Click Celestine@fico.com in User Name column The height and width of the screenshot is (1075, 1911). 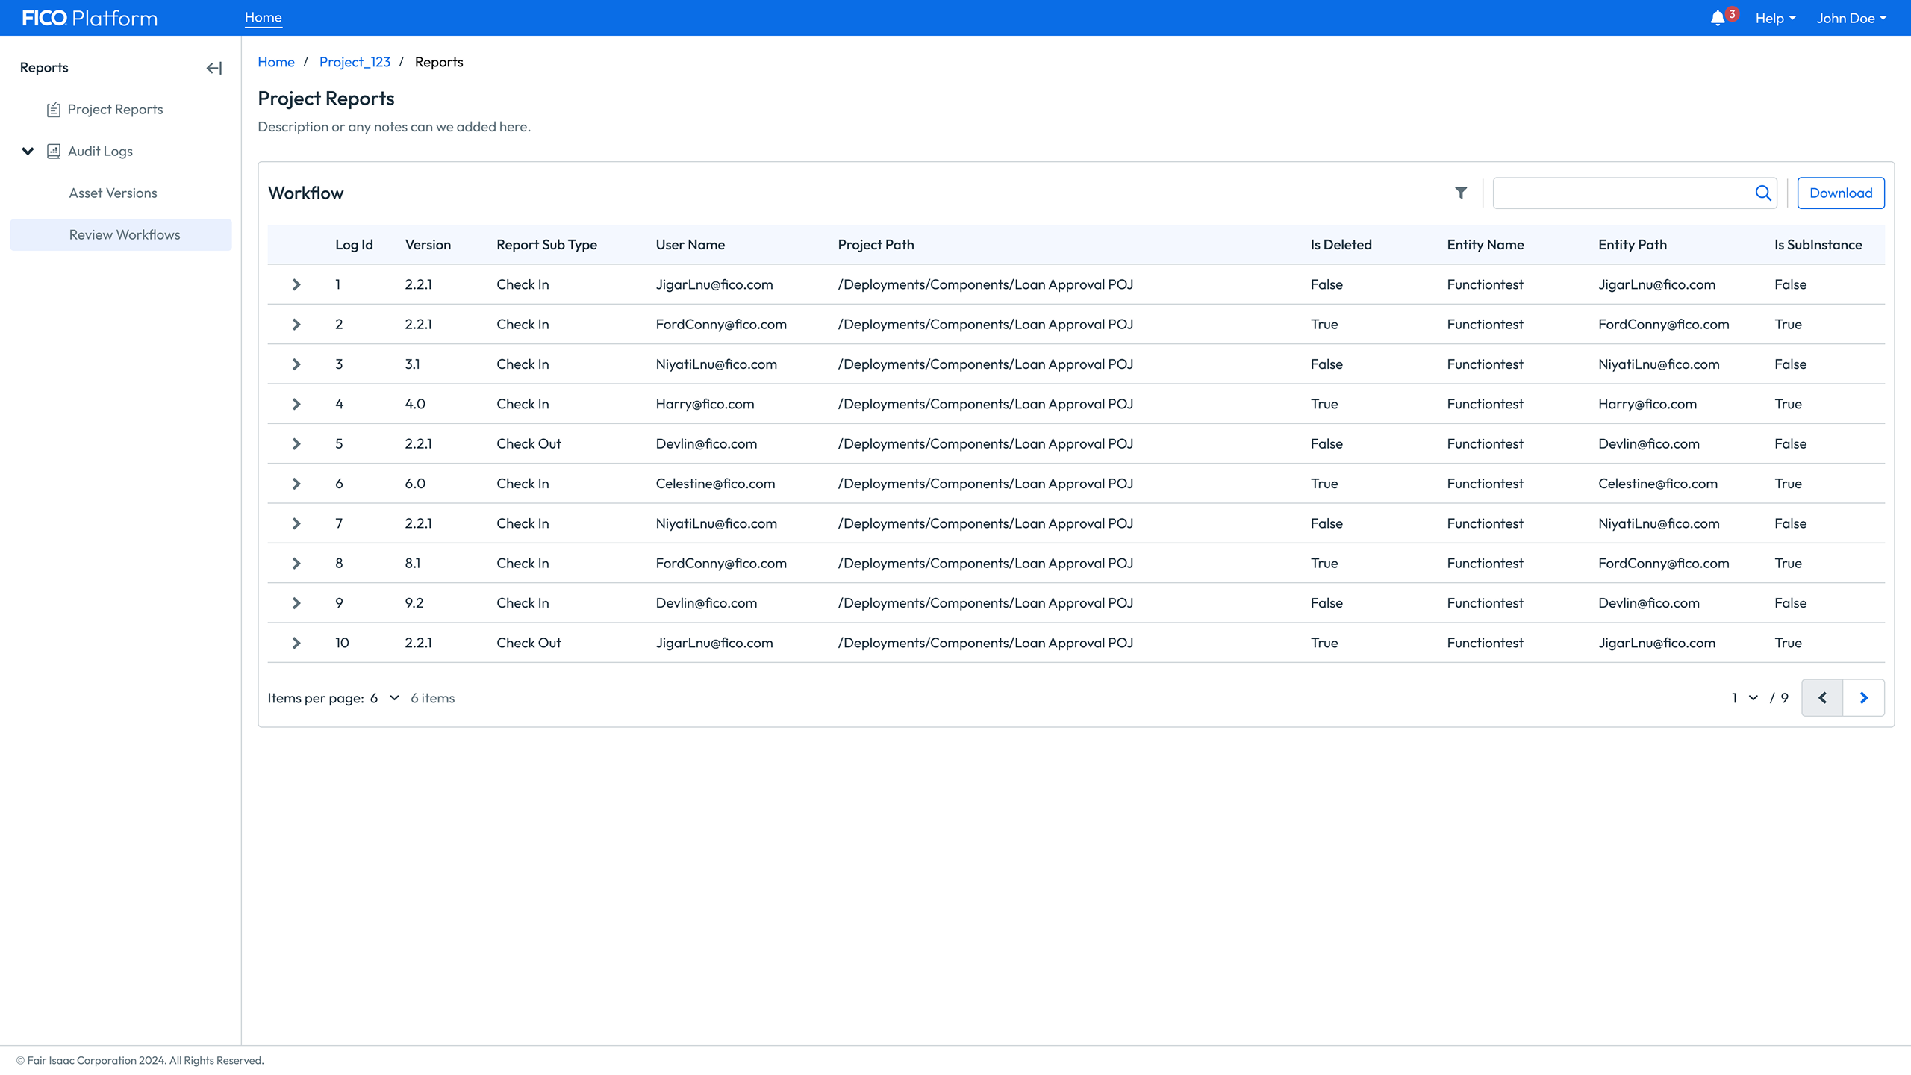[x=715, y=484]
